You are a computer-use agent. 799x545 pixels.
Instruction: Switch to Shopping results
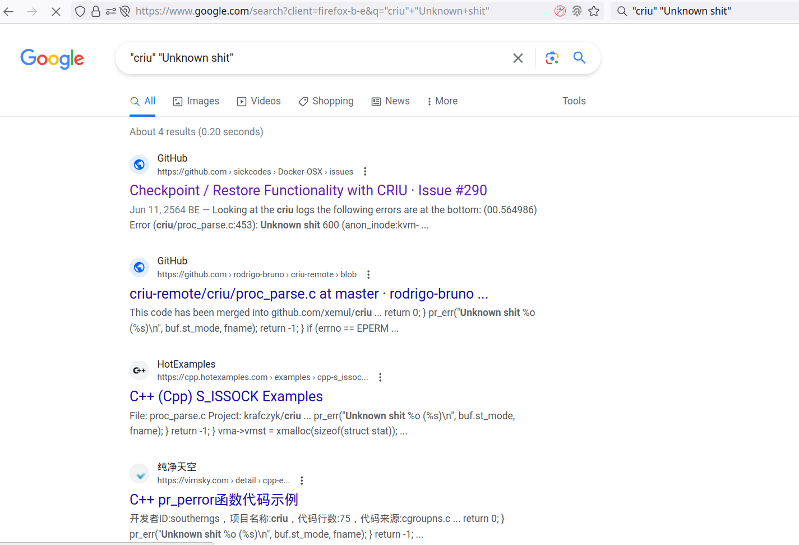coord(326,101)
